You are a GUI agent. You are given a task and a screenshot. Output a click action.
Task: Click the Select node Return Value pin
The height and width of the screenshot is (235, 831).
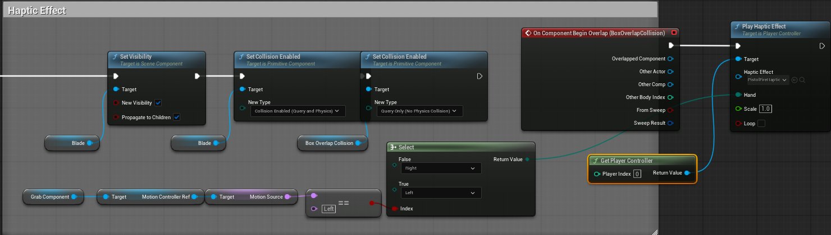527,159
